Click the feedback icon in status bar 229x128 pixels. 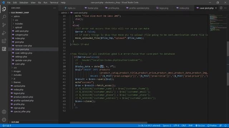[220, 126]
